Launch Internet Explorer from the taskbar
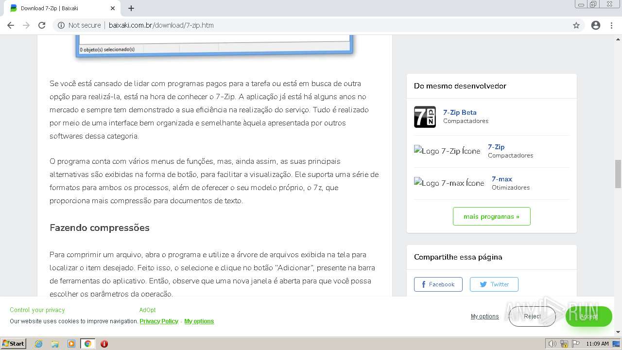 click(39, 344)
